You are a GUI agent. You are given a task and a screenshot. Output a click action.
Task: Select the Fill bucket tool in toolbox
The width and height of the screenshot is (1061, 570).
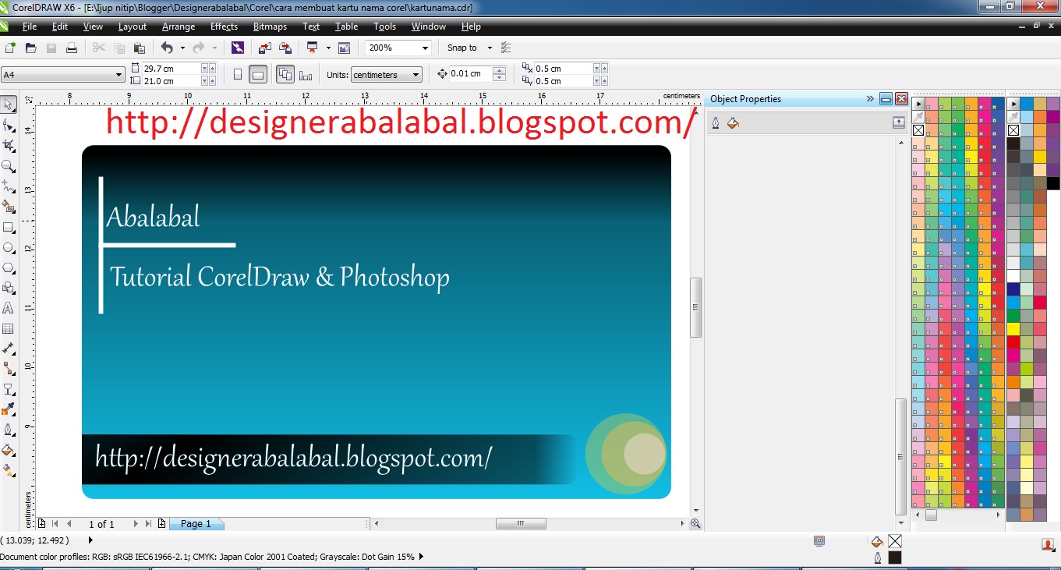pyautogui.click(x=9, y=450)
